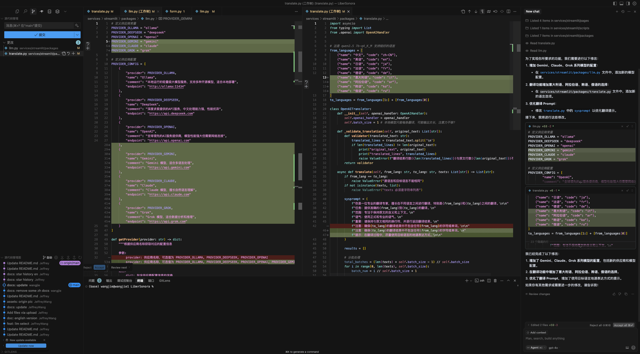Open Agent mode selector dropdown
Image resolution: width=640 pixels, height=354 pixels.
coord(536,347)
